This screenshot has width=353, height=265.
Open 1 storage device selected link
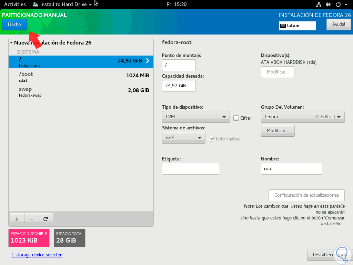(x=37, y=255)
